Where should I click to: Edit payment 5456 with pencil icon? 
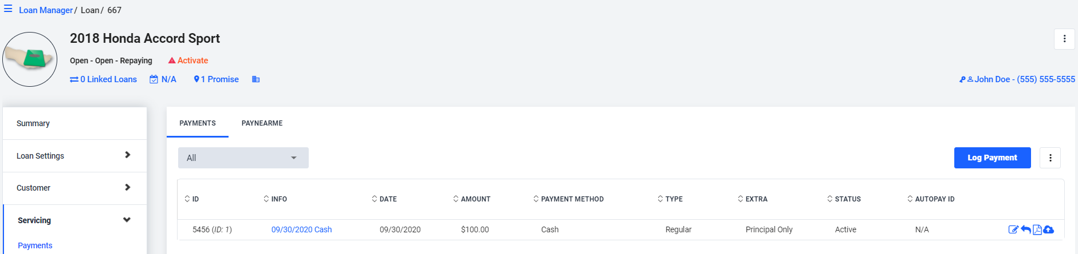click(x=1013, y=229)
